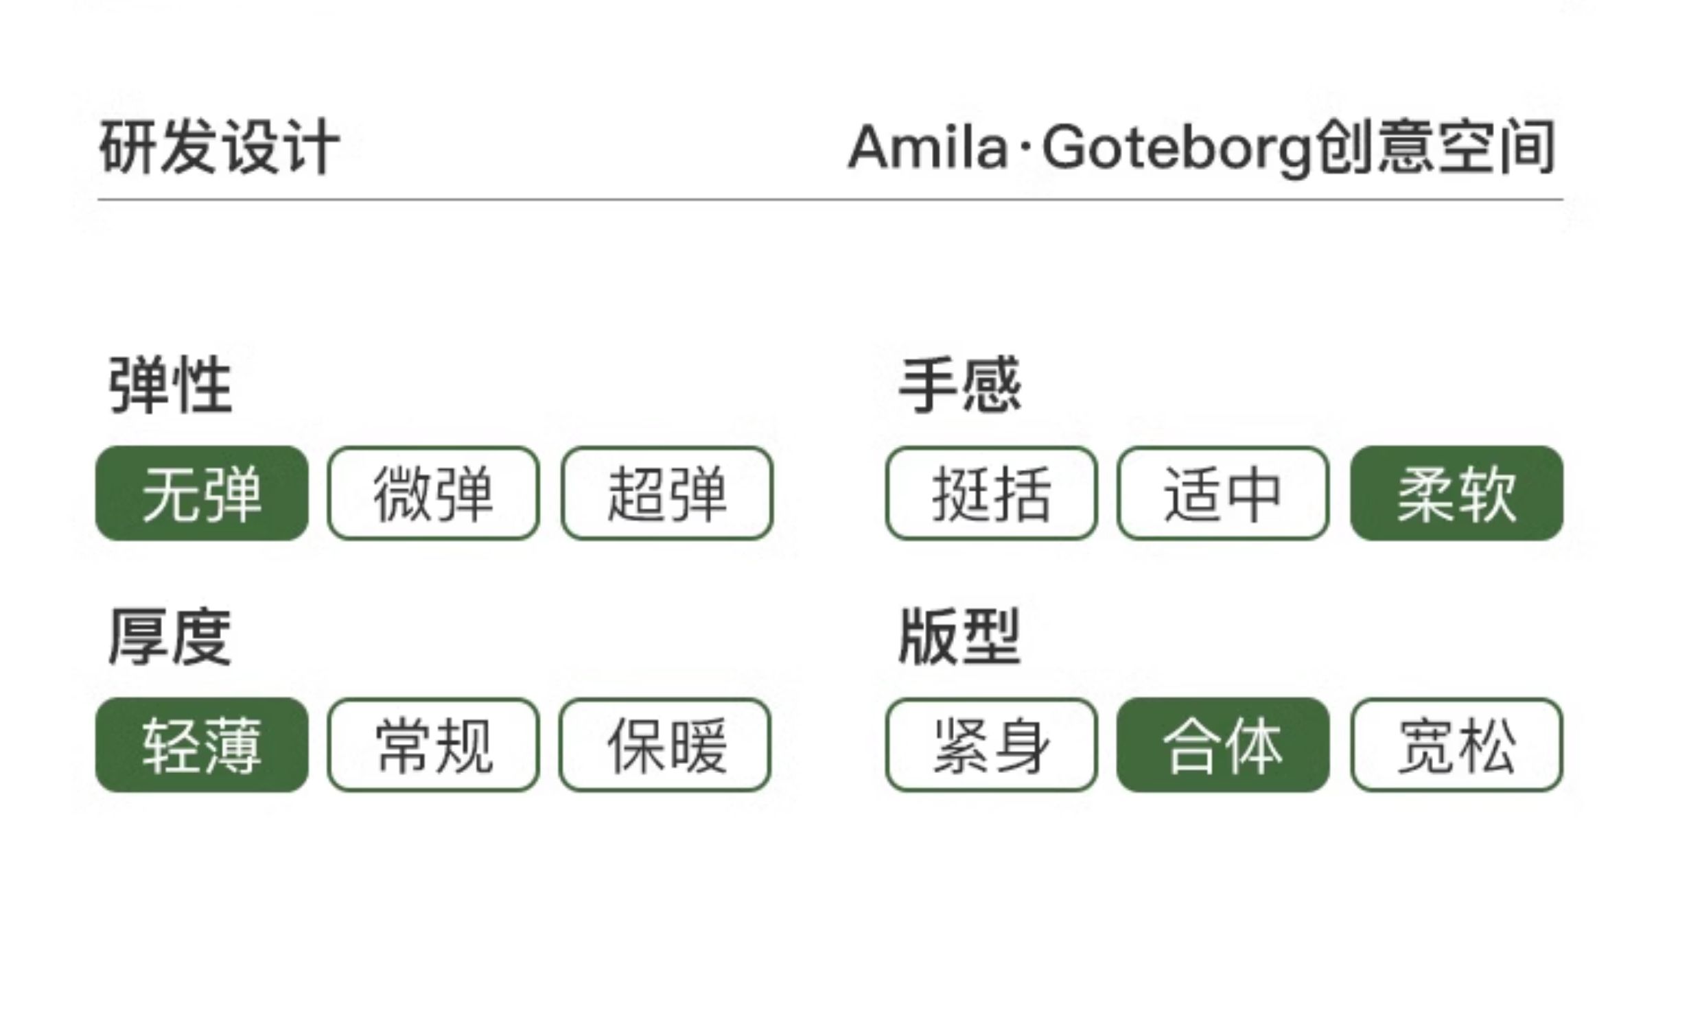
Task: Toggle the 柔软 hand-feel option
Action: click(x=1457, y=493)
